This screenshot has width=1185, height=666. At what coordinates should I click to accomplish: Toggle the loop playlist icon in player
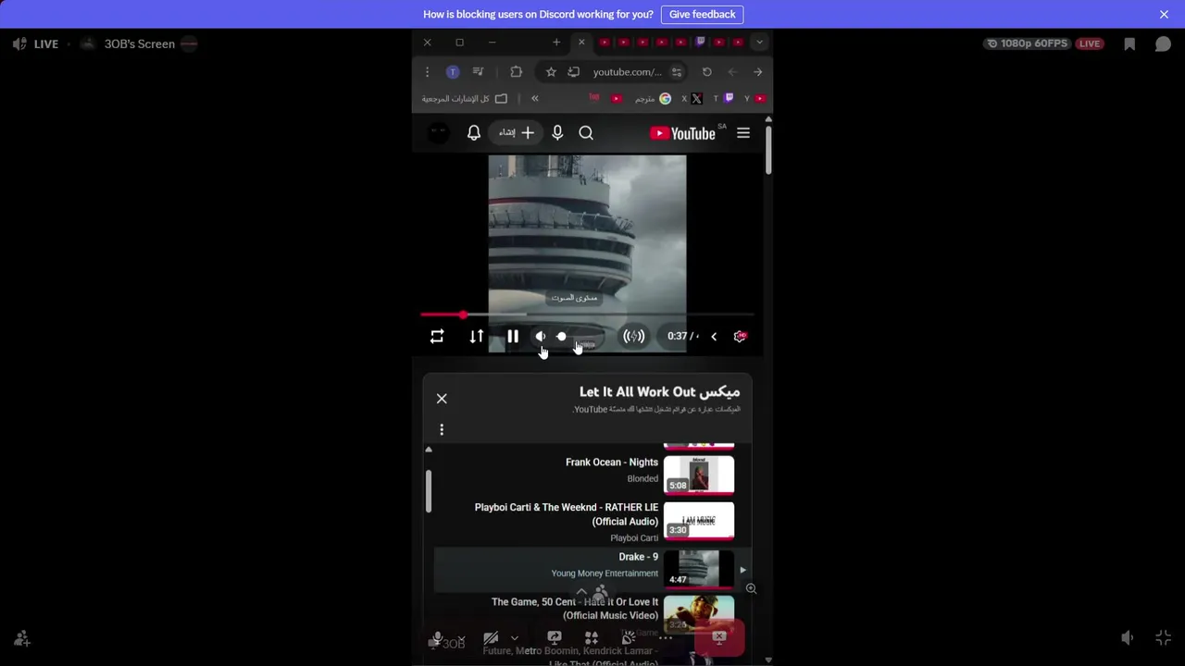[x=437, y=337]
